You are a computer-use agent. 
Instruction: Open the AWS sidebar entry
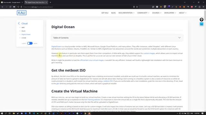pos(23,27)
